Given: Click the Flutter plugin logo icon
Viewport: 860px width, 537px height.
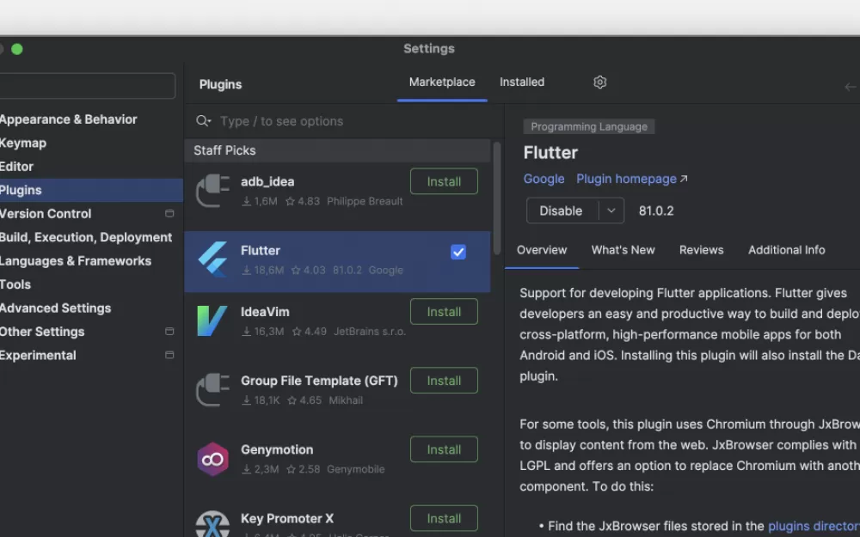Looking at the screenshot, I should 212,259.
